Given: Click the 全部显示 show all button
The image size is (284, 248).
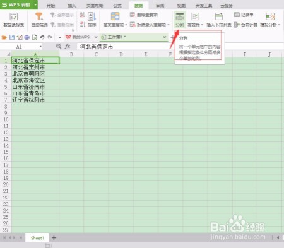Looking at the screenshot, I should pyautogui.click(x=62, y=15).
